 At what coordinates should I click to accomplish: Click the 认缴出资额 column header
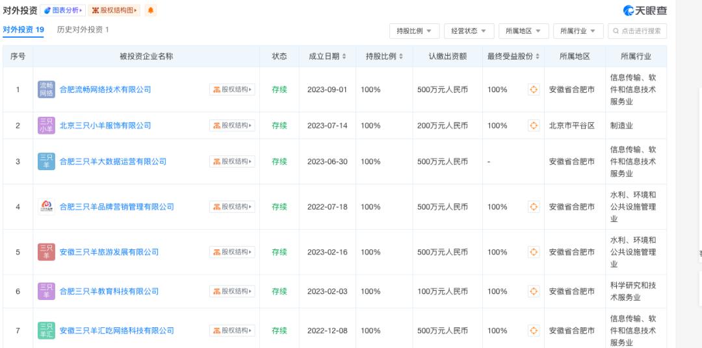(448, 56)
